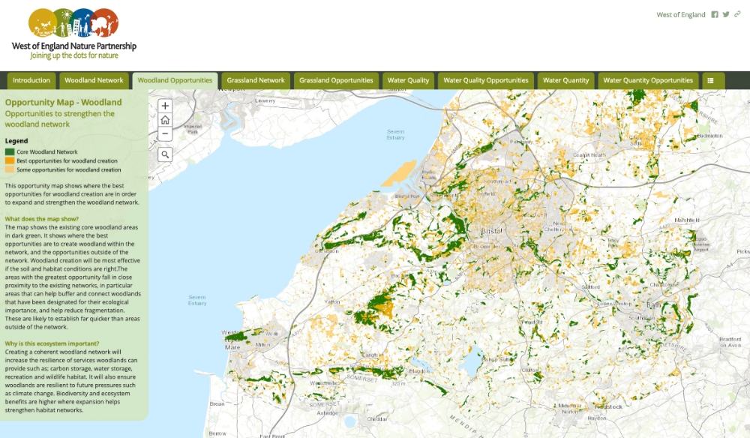Open the Water Quantity Opportunities tab

pos(648,80)
